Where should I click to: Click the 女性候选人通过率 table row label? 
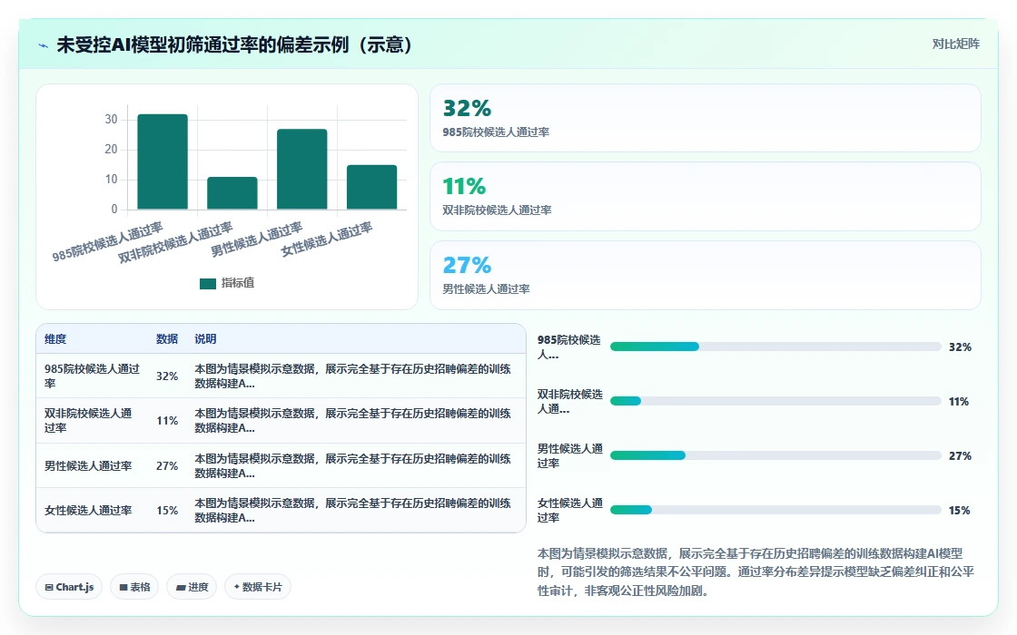click(88, 511)
